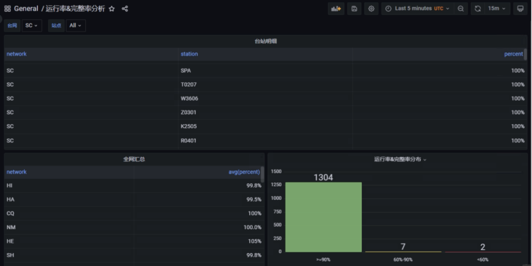Click the 100.0% value for NM
The height and width of the screenshot is (266, 532).
252,227
